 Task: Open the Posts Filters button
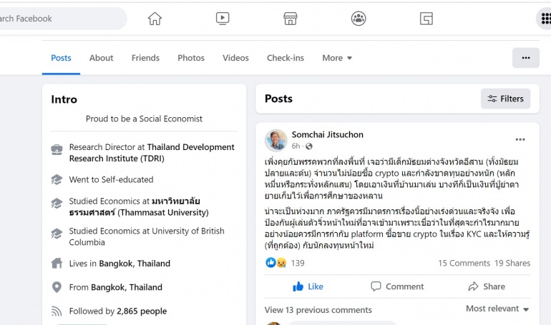pyautogui.click(x=505, y=99)
